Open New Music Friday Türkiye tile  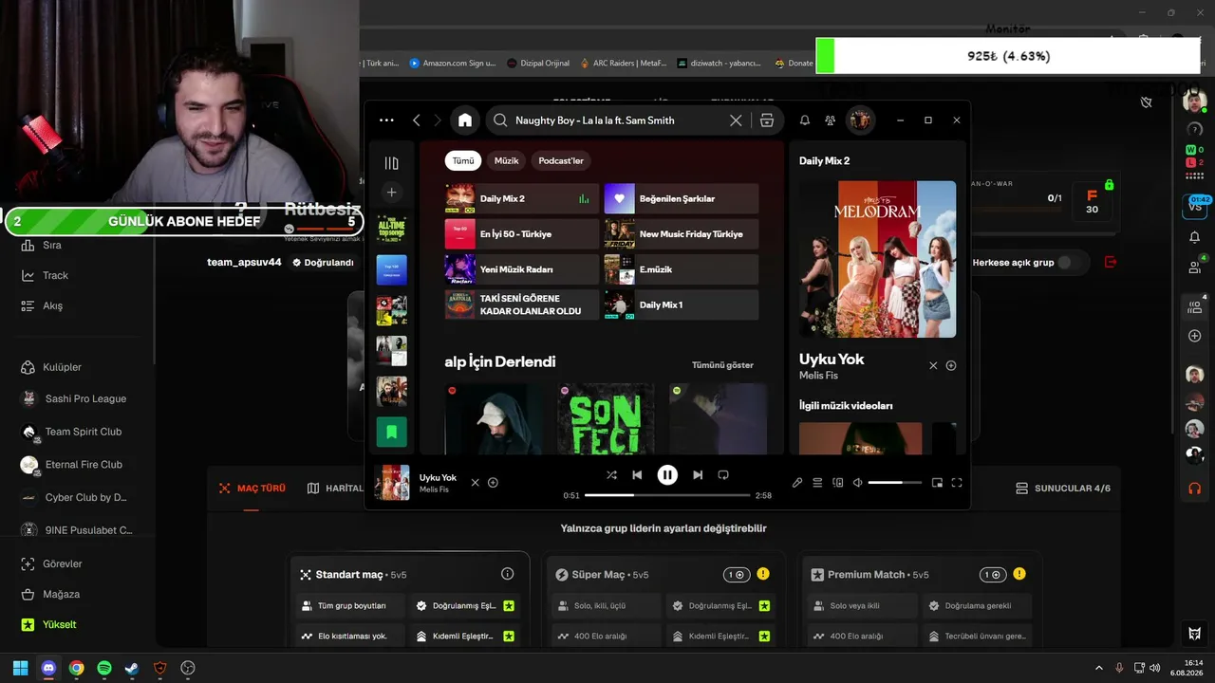pyautogui.click(x=682, y=234)
